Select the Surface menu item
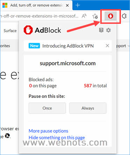The image size is (130, 155). [x=10, y=31]
